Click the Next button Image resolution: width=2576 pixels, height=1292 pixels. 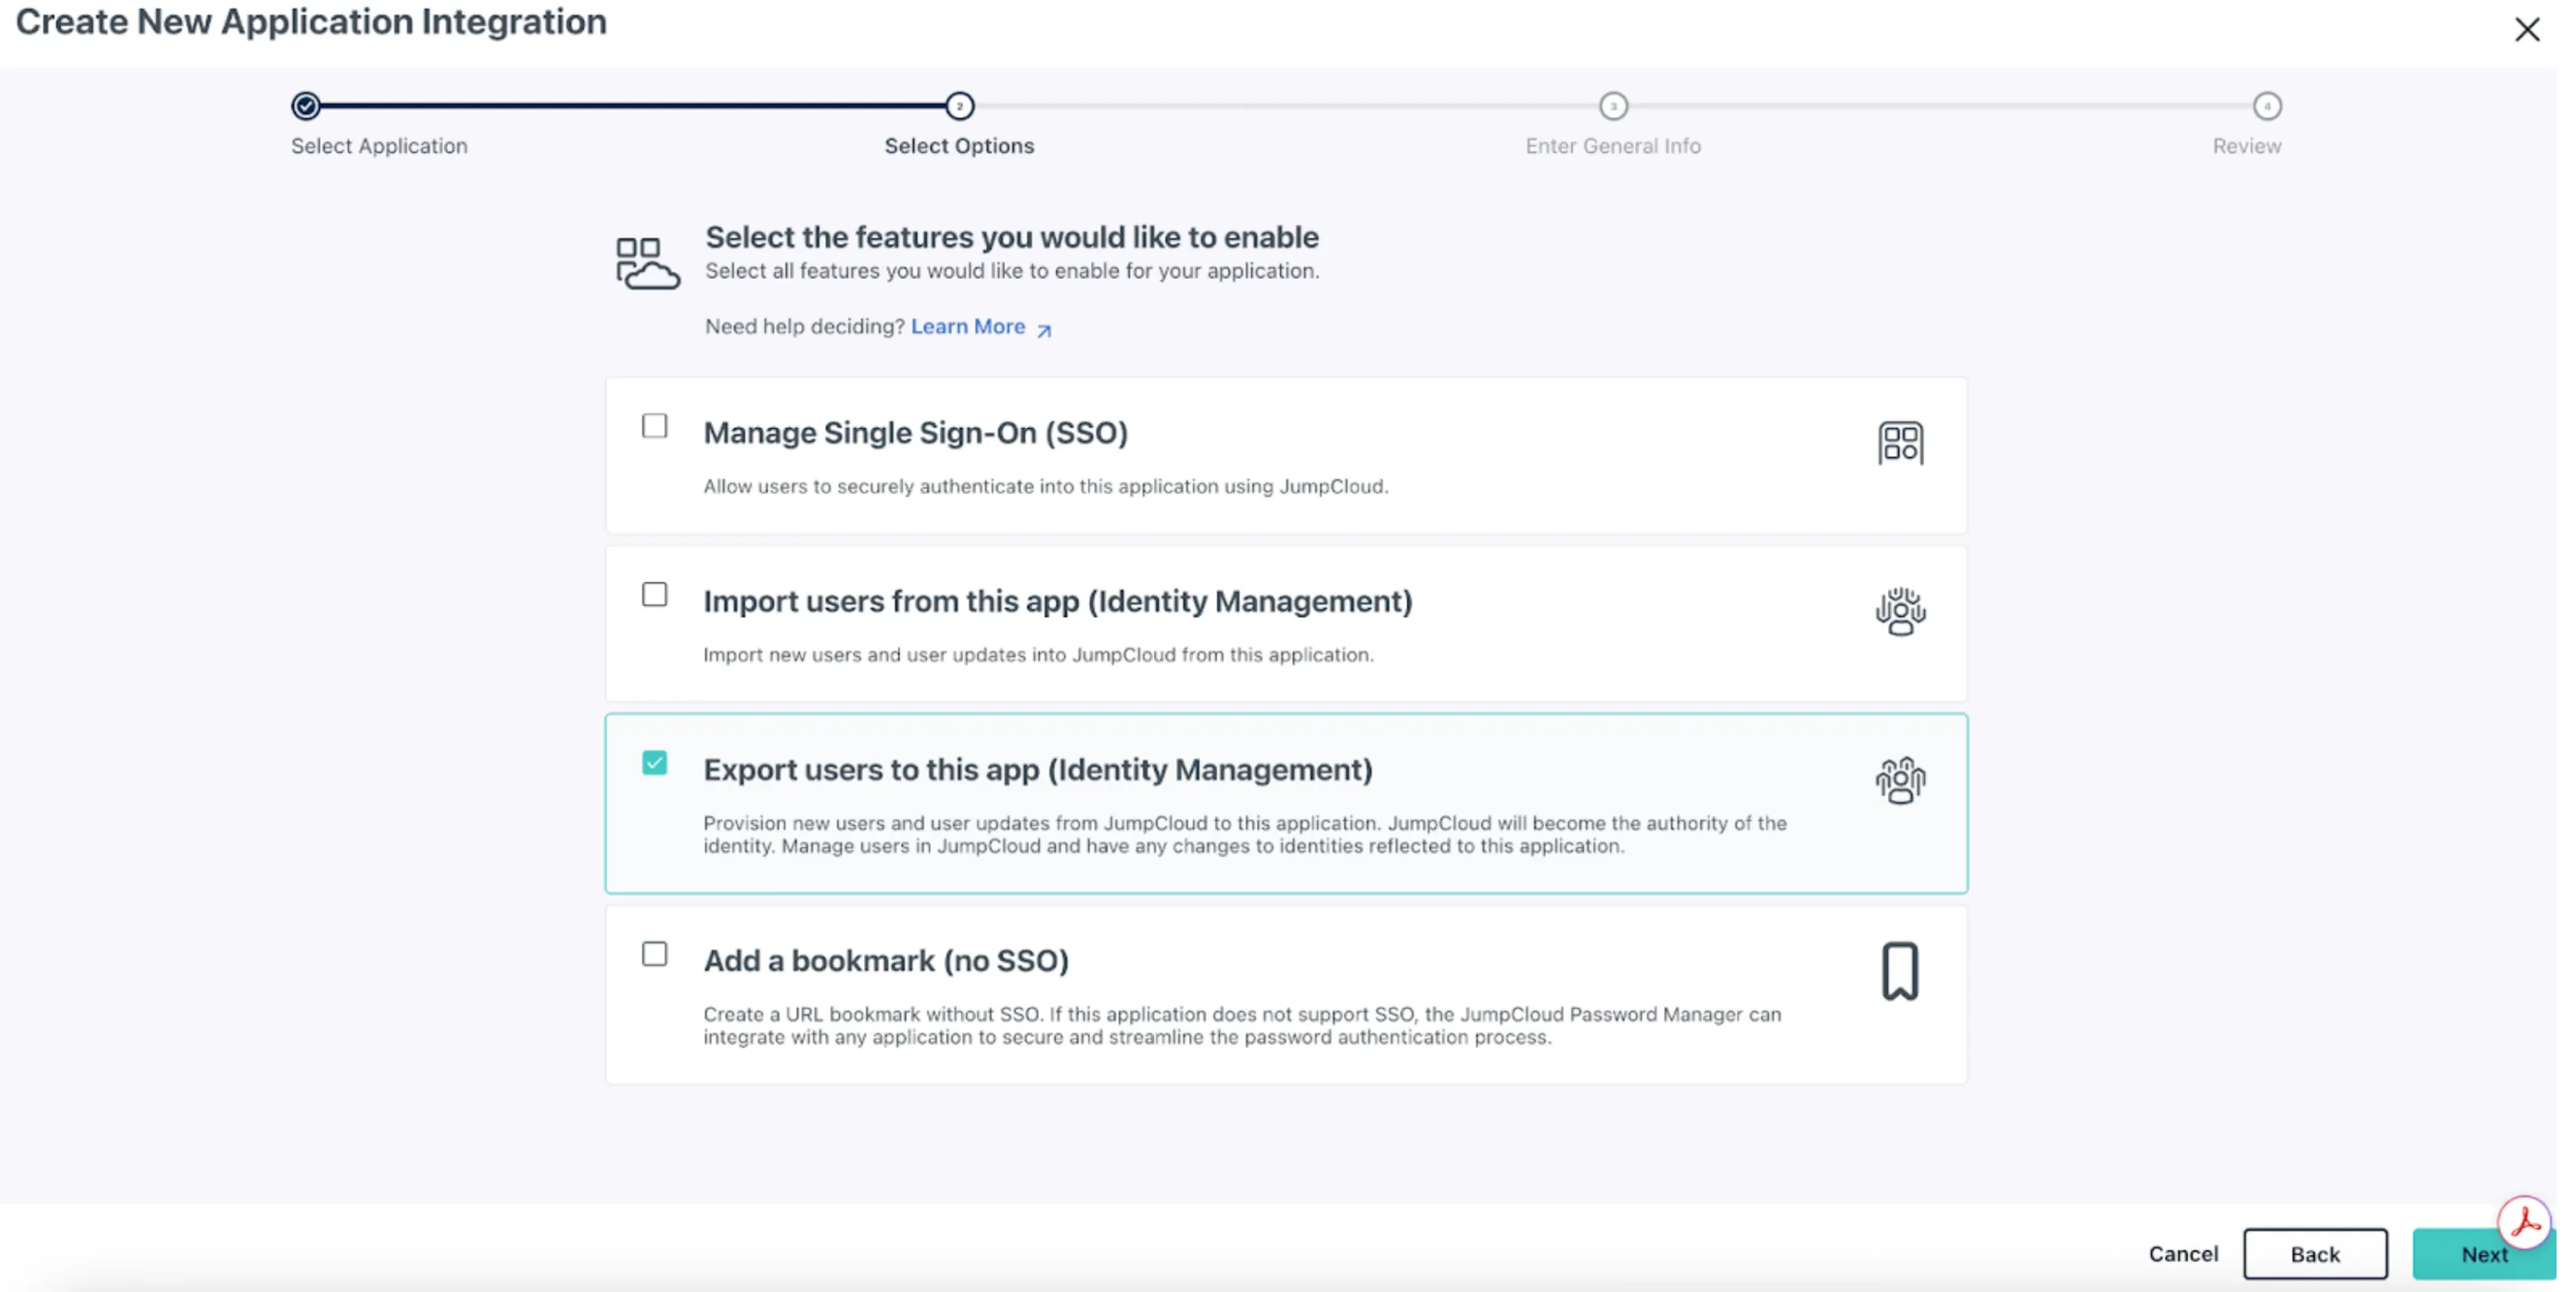coord(2484,1254)
